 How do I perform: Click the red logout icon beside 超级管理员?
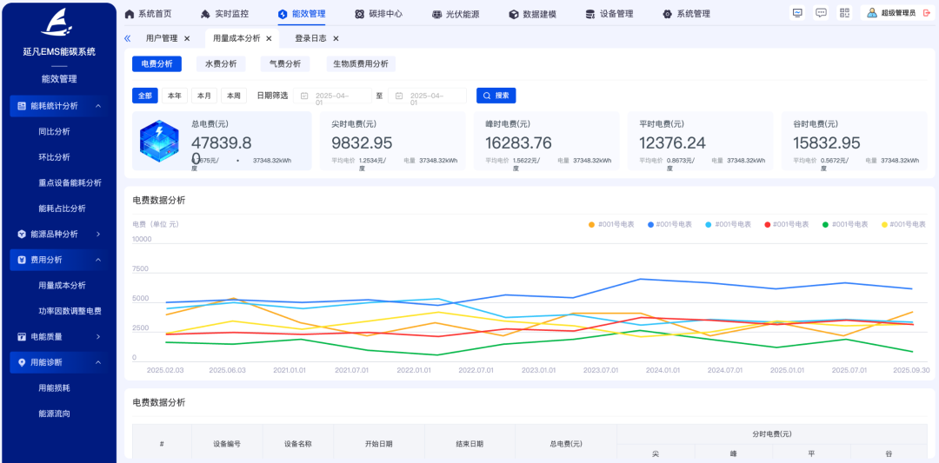(926, 13)
